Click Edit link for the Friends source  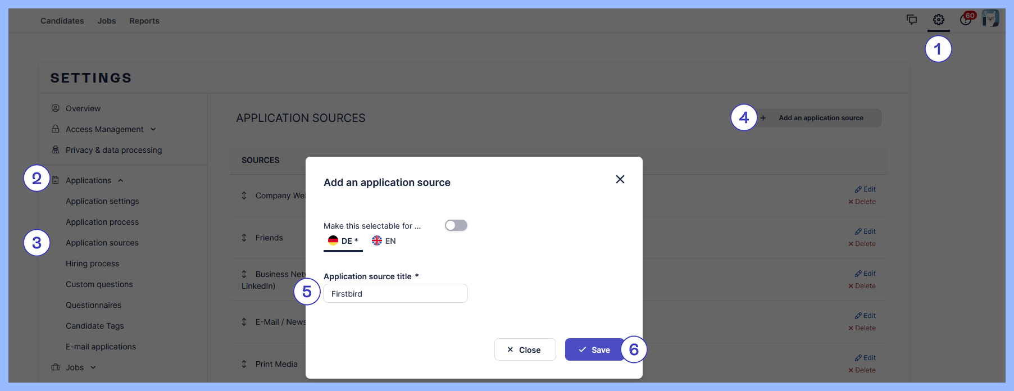pyautogui.click(x=866, y=231)
